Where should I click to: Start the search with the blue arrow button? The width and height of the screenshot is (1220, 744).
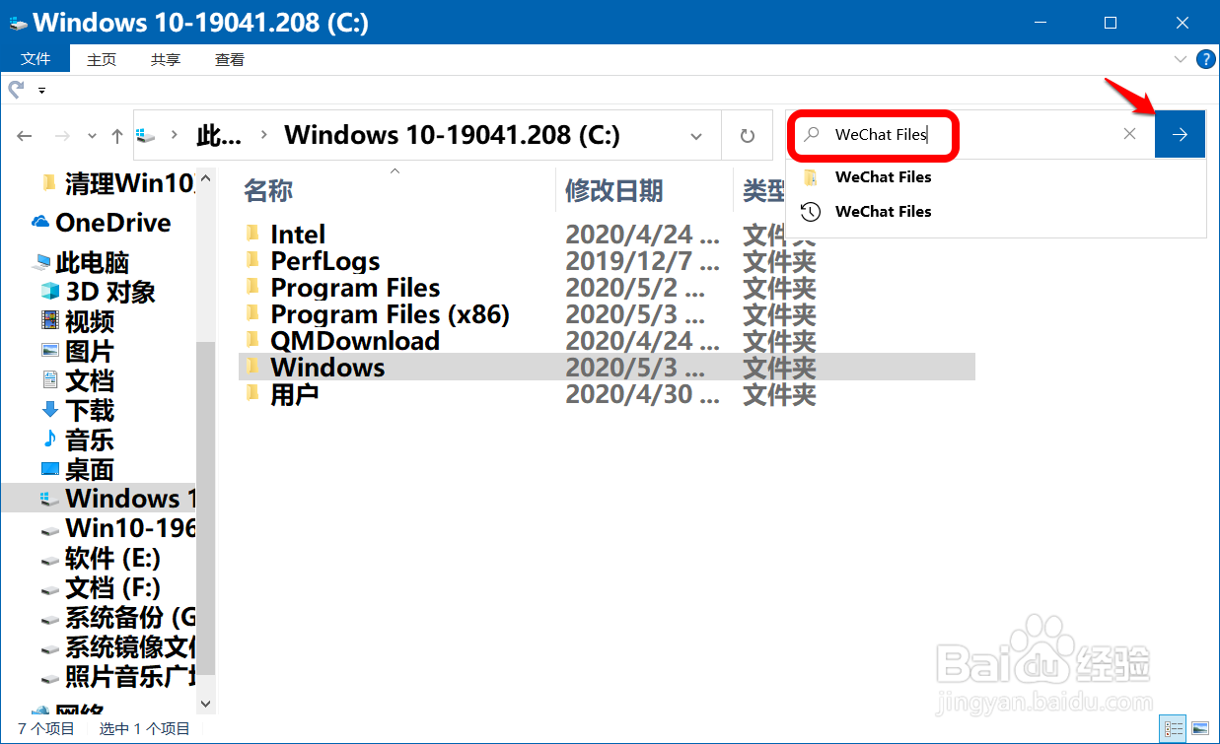tap(1180, 134)
